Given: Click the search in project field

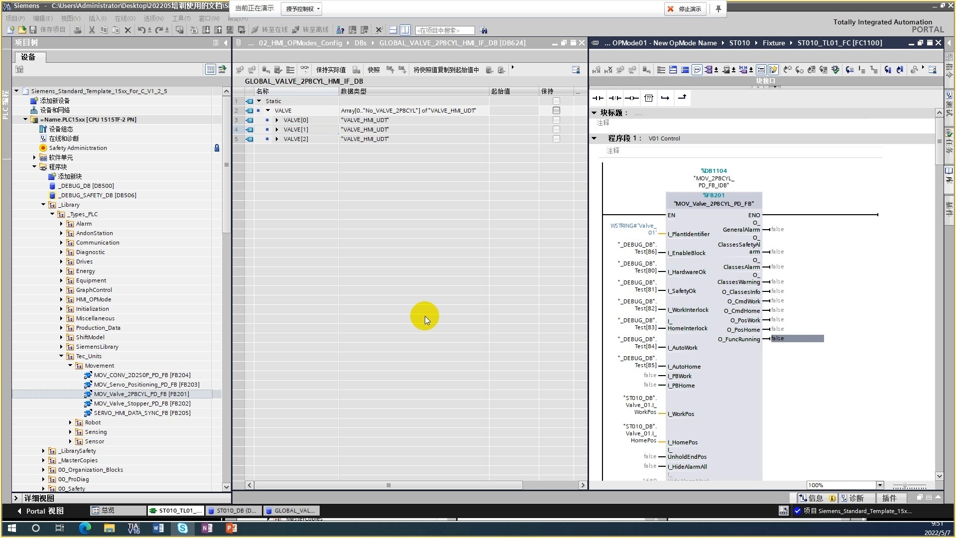Looking at the screenshot, I should (x=444, y=30).
